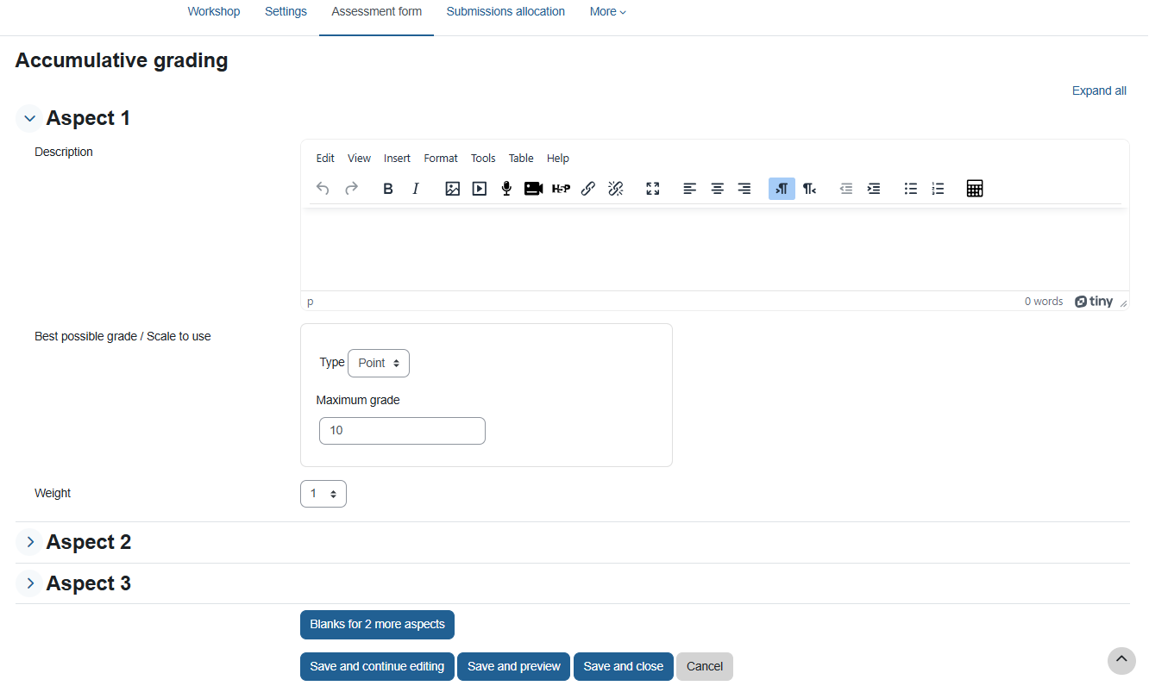The height and width of the screenshot is (692, 1149).
Task: Open the editor Format menu
Action: [x=441, y=159]
